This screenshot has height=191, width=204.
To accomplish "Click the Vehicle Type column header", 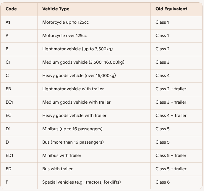I will (94, 9).
